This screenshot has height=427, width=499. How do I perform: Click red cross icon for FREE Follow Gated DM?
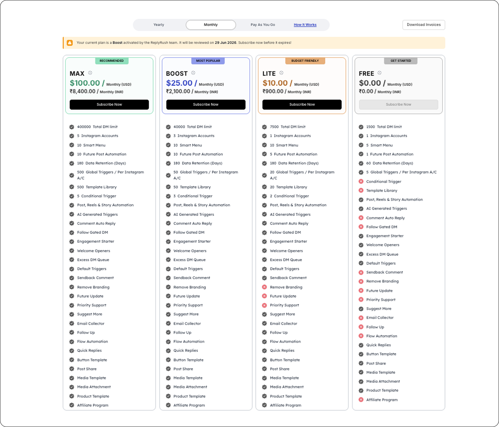point(361,227)
